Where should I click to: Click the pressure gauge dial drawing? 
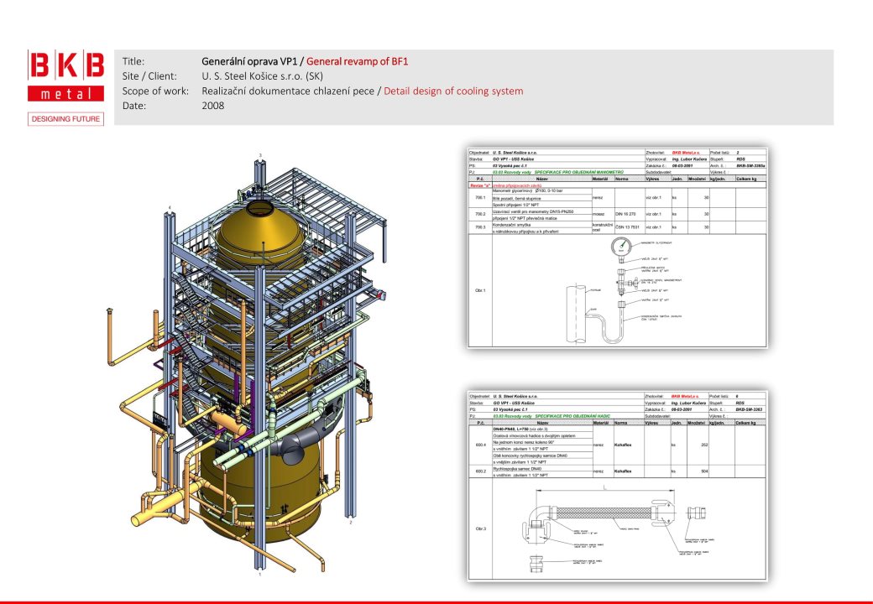click(x=620, y=247)
